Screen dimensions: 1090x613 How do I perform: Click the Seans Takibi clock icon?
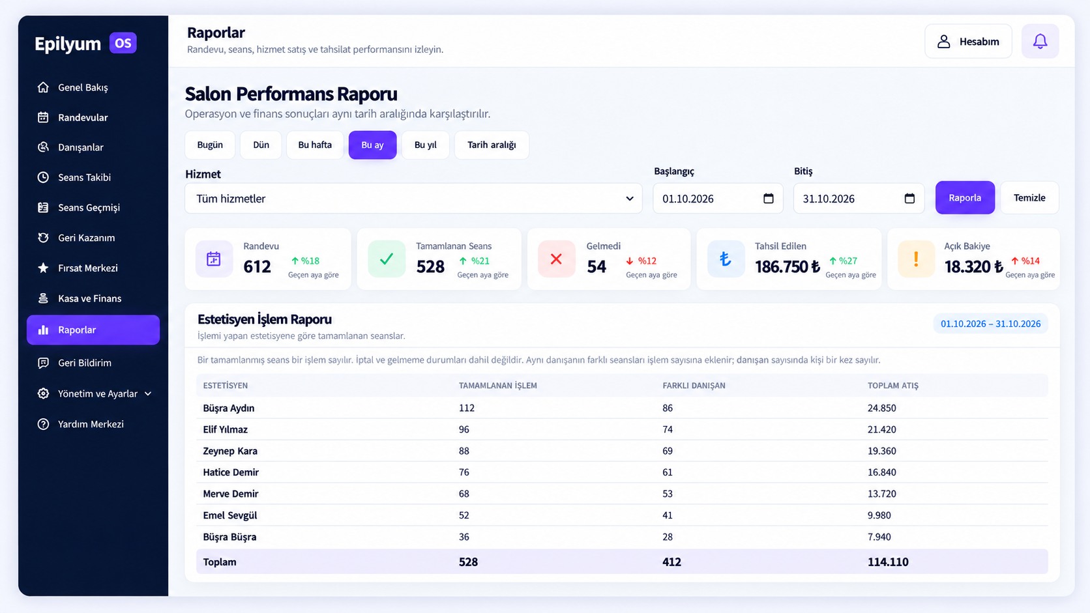[x=43, y=177]
